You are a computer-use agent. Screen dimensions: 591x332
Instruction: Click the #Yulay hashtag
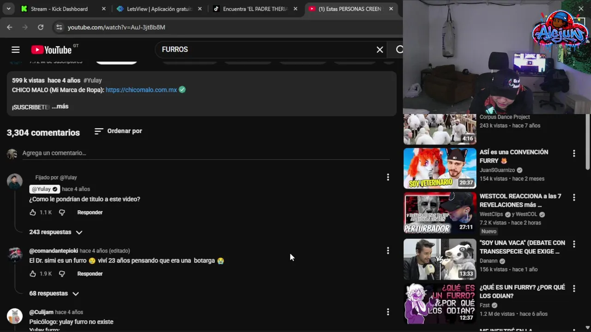pyautogui.click(x=92, y=80)
